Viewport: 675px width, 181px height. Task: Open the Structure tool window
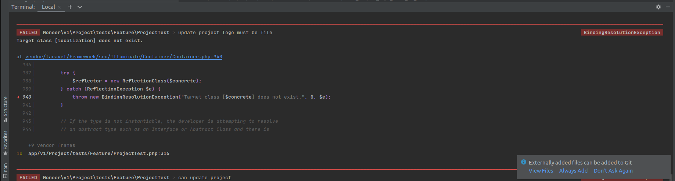point(5,109)
